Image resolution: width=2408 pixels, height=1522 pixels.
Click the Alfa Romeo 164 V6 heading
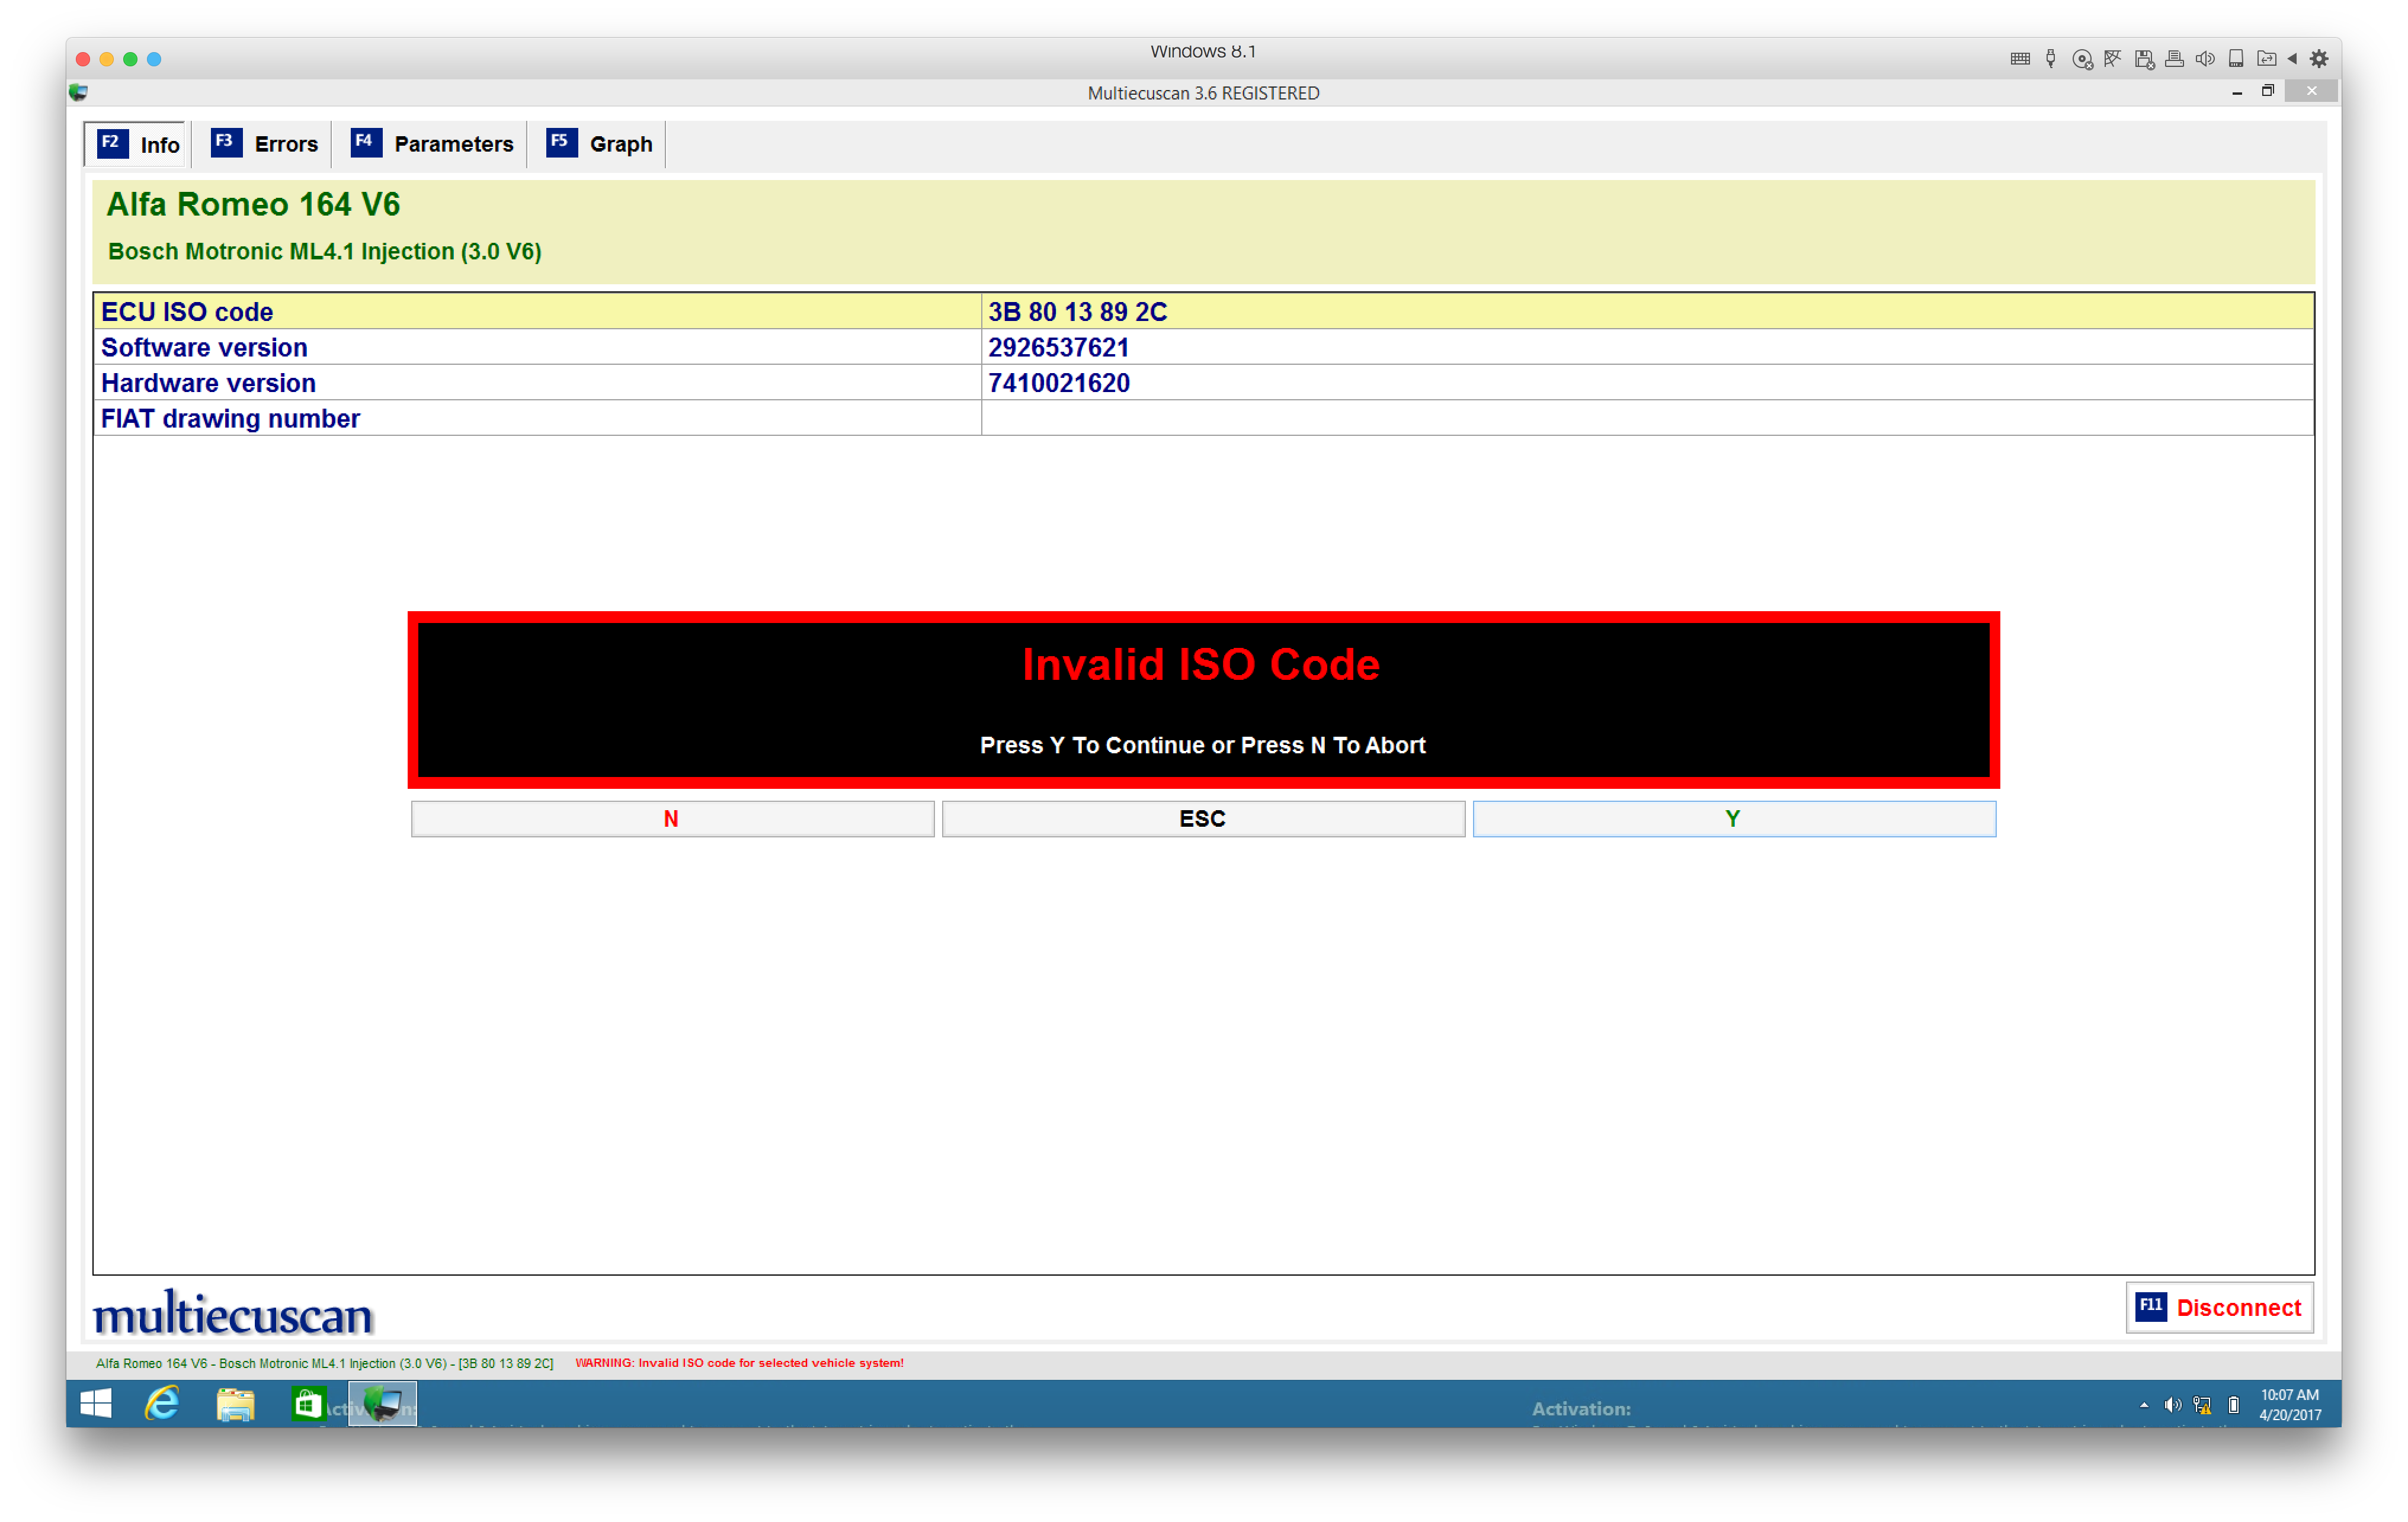point(253,204)
